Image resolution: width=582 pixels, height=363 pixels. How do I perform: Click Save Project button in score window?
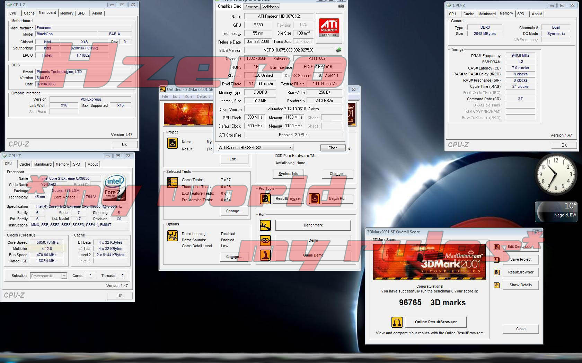point(520,260)
